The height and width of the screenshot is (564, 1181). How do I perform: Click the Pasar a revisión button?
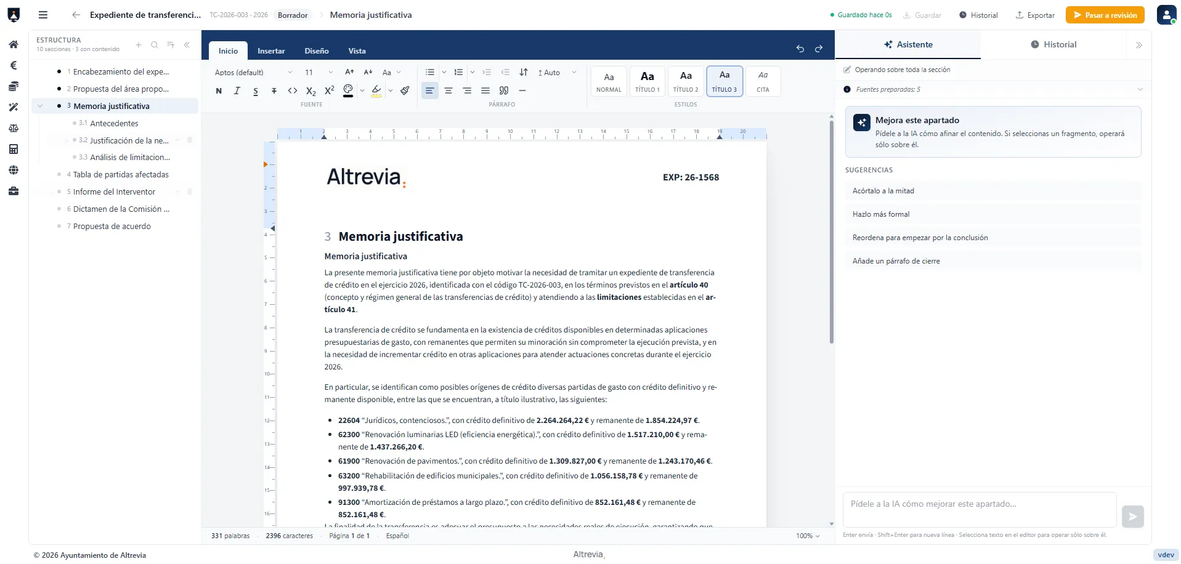[1105, 15]
